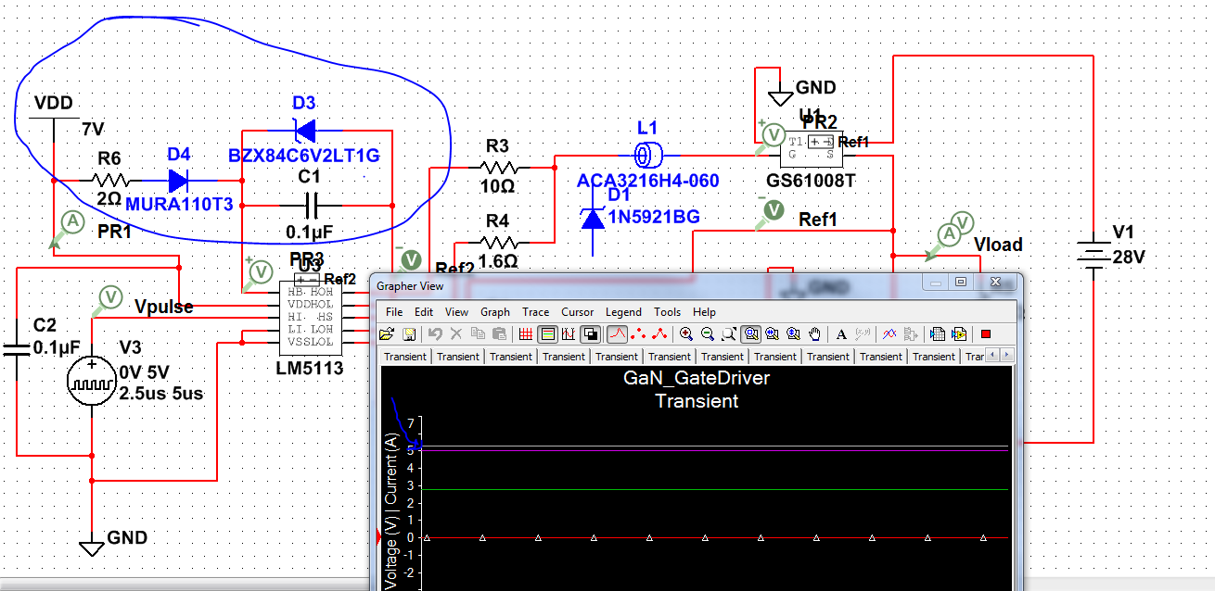Switch to line with points style

pos(659,333)
